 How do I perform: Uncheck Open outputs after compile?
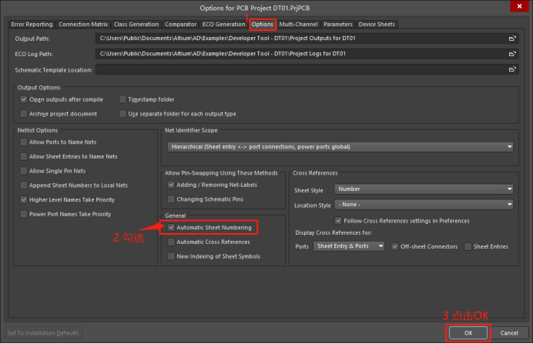(23, 99)
